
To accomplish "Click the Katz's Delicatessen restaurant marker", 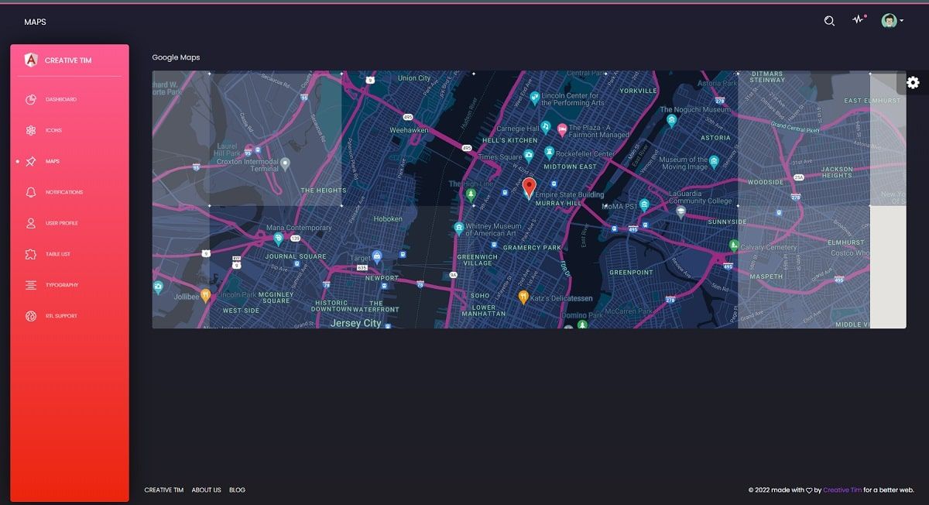I will point(523,296).
